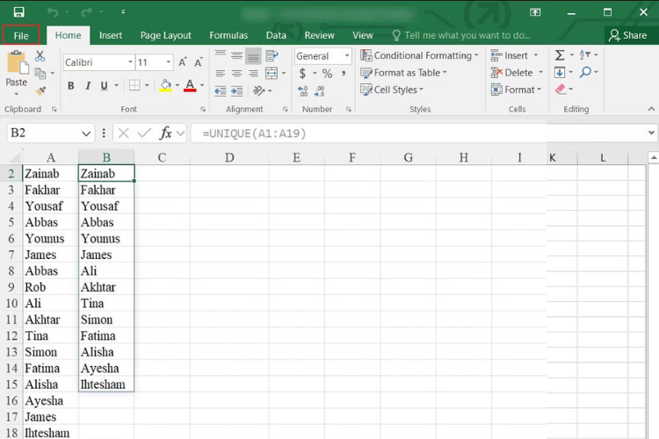The height and width of the screenshot is (439, 659).
Task: Click the Save icon in title bar
Action: (x=18, y=11)
